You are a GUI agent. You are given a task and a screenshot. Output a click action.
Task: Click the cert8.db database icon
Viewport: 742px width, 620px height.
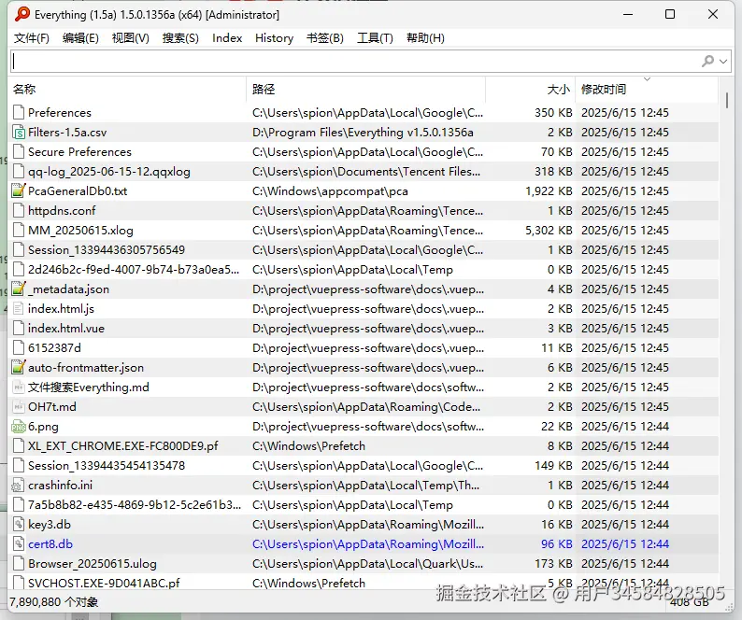(x=19, y=543)
